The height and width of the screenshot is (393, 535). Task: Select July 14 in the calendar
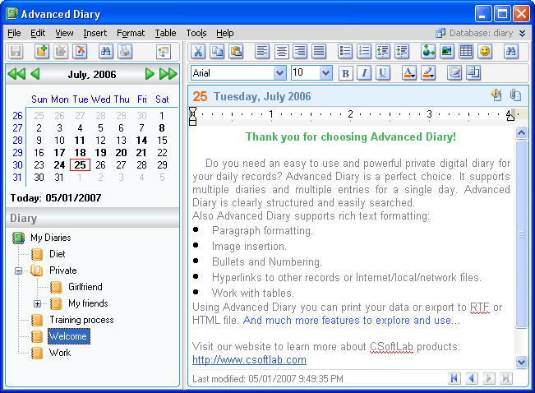tap(141, 141)
